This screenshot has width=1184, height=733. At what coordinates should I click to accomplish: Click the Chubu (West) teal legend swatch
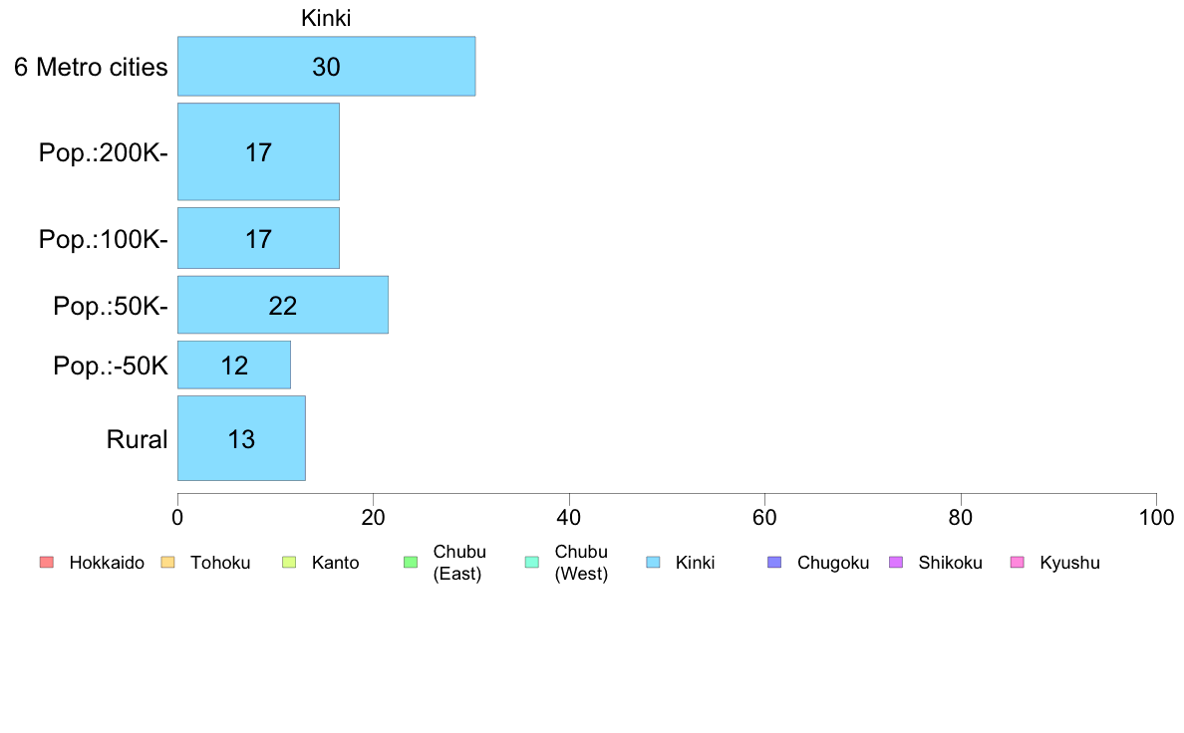tap(531, 563)
